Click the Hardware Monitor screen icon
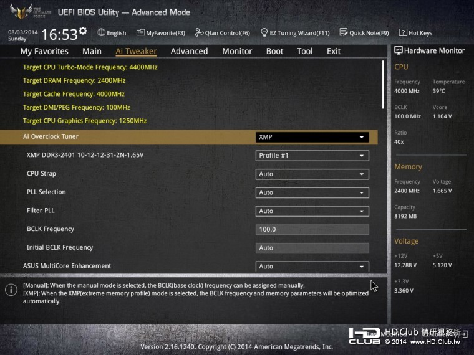 [x=398, y=50]
